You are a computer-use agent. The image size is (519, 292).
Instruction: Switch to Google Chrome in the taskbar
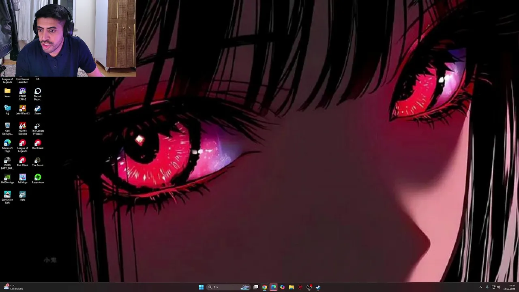coord(264,287)
